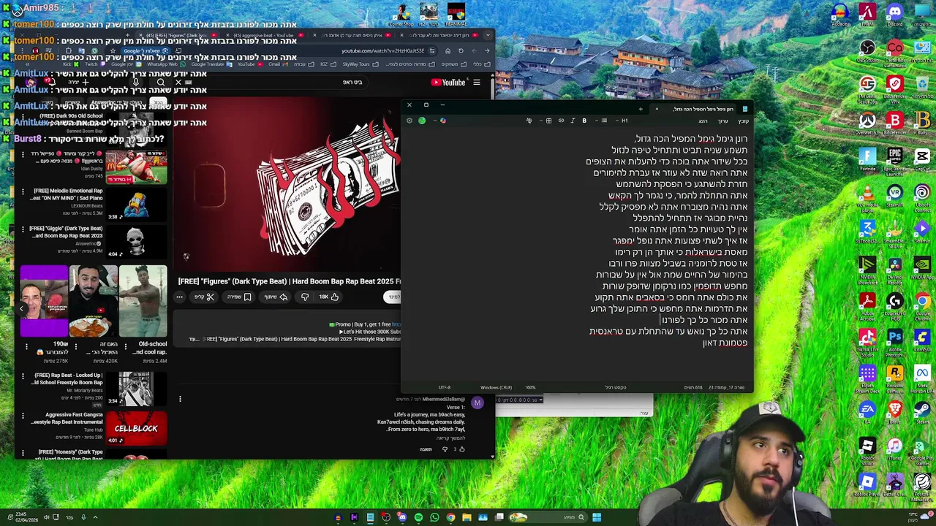
Task: Open more actions menu under video
Action: coord(180,297)
